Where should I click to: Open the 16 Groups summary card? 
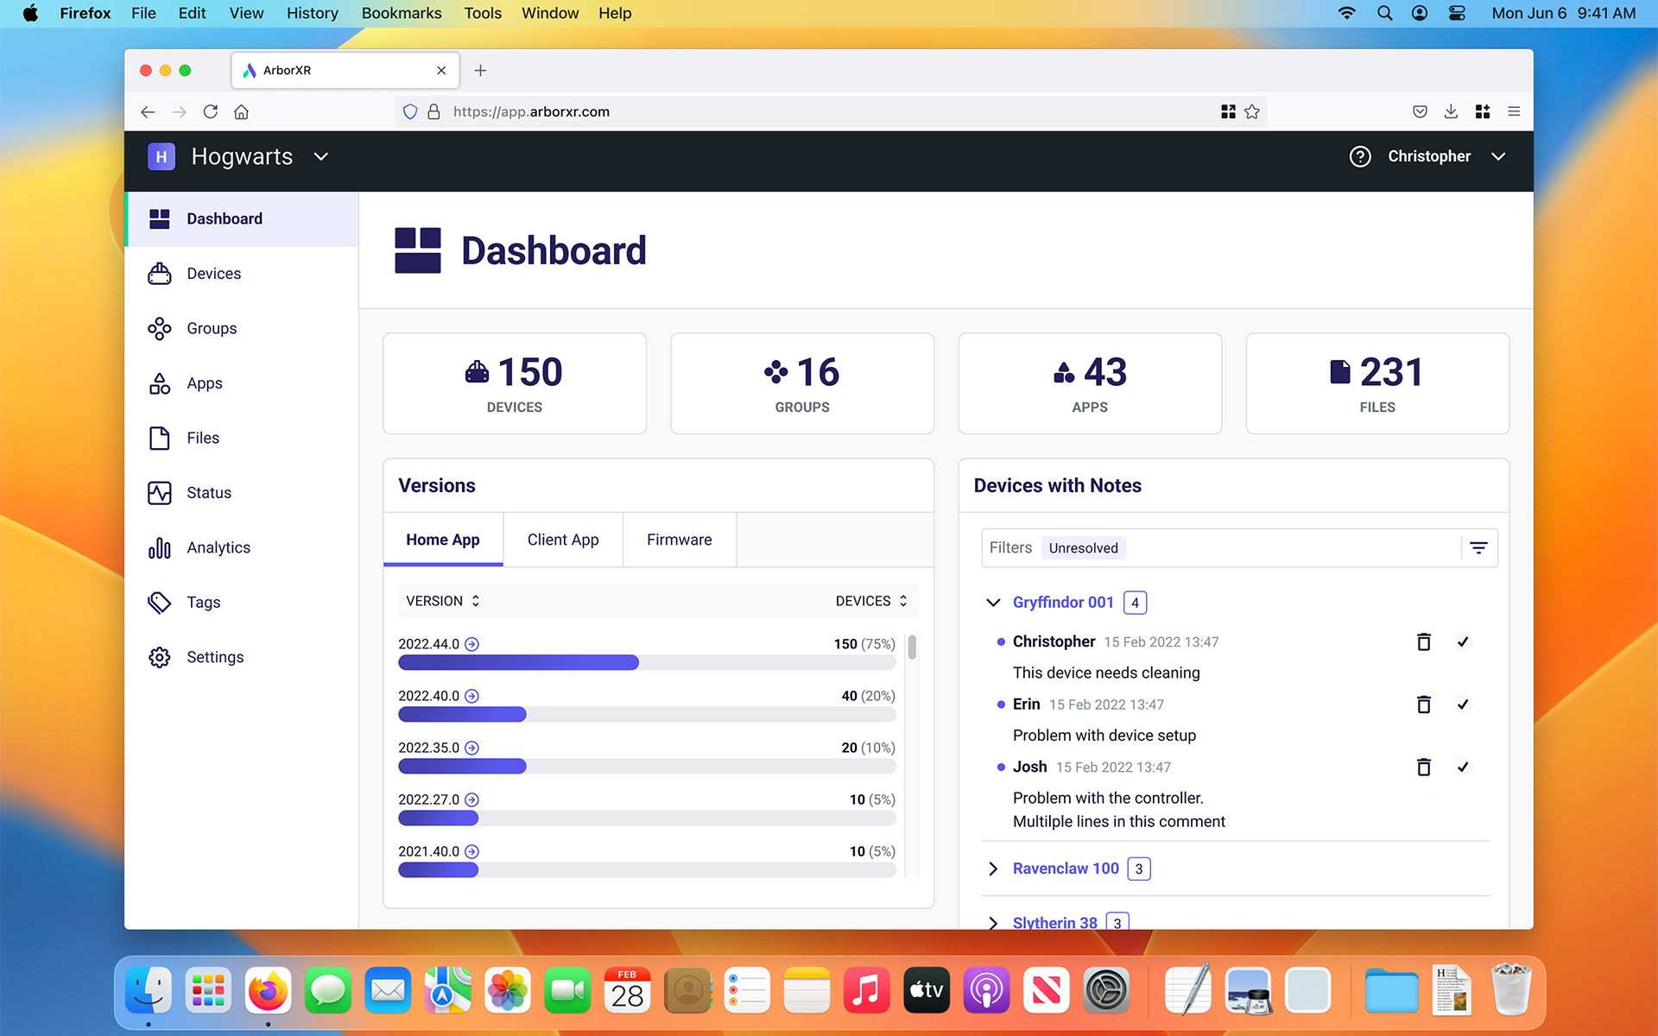pos(802,383)
